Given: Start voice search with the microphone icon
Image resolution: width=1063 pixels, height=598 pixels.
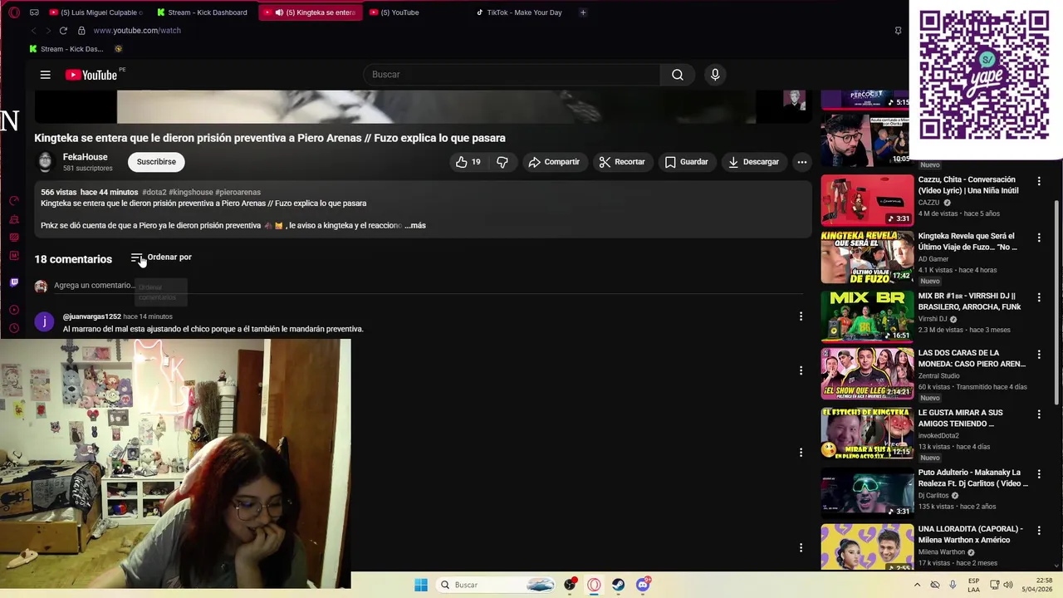Looking at the screenshot, I should point(715,75).
